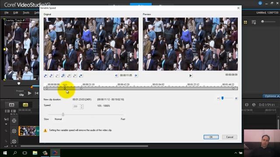
Task: Click library thumbnail size slider handle
Action: [262, 22]
